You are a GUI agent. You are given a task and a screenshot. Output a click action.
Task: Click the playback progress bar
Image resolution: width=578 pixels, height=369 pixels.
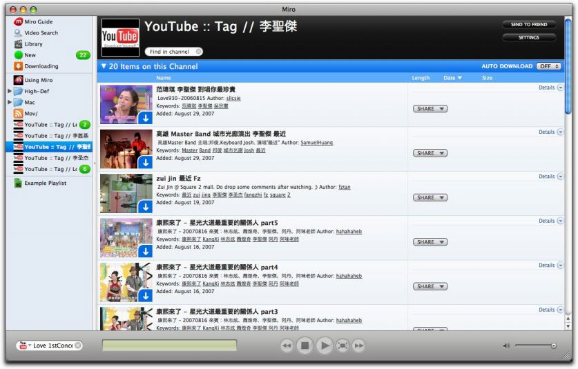pyautogui.click(x=169, y=346)
